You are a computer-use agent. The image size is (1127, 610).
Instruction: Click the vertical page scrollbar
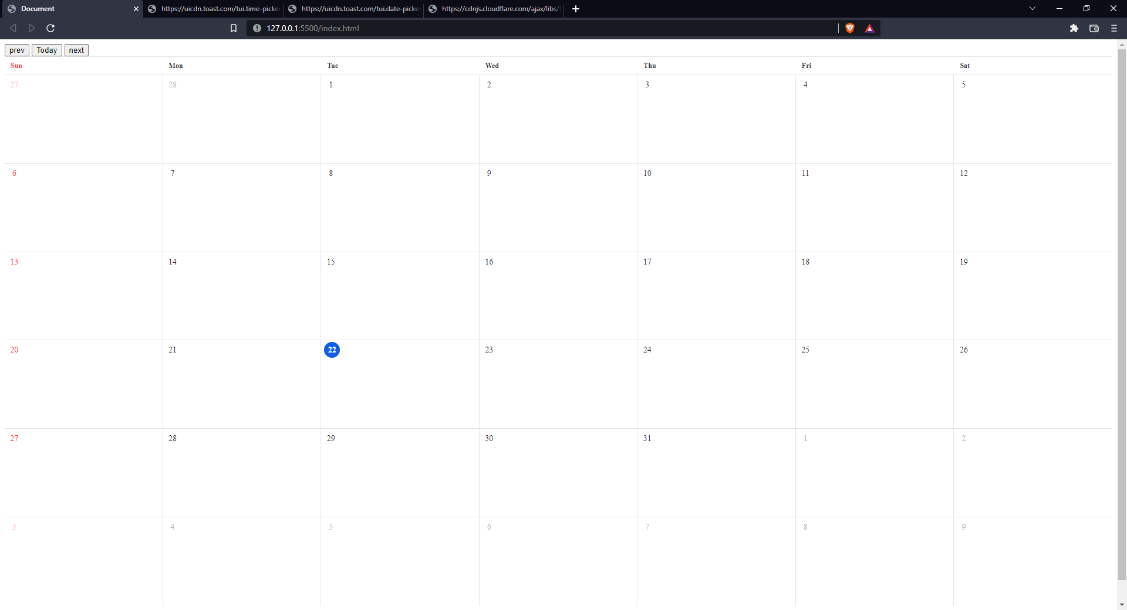[x=1122, y=323]
